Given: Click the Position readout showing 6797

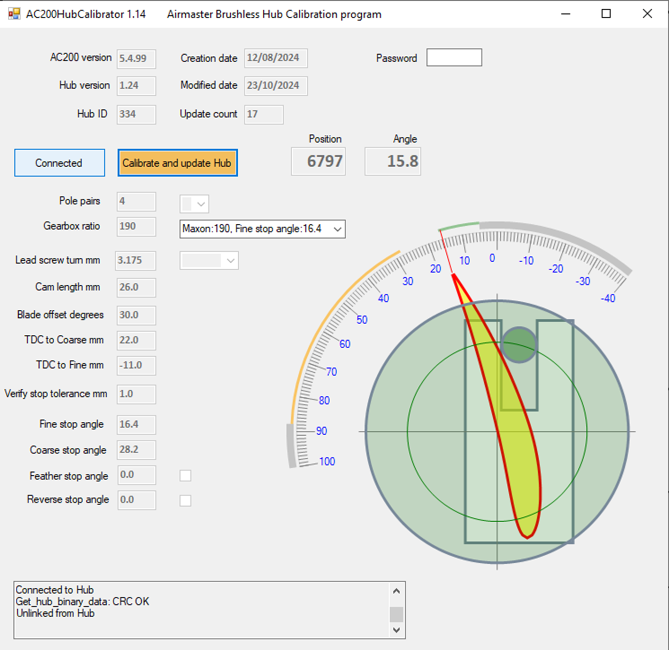Looking at the screenshot, I should (x=318, y=161).
